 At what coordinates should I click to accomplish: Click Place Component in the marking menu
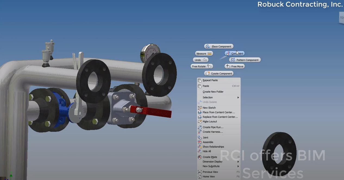[x=219, y=46]
